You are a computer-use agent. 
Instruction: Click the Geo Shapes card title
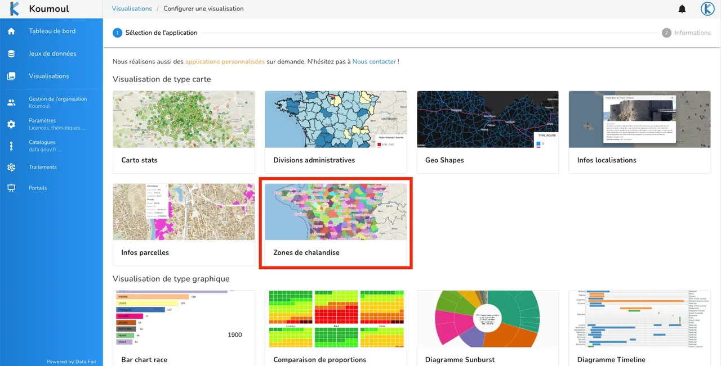[x=444, y=160]
